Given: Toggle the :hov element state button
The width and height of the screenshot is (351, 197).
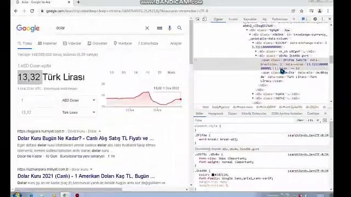Looking at the screenshot, I should (300, 120).
